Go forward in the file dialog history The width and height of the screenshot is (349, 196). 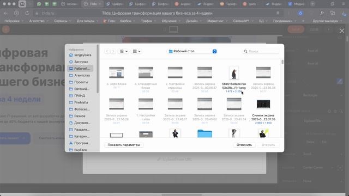point(113,51)
